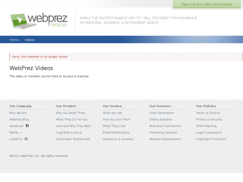This screenshot has height=182, width=243.
Task: Open Questions & Answers link
Action: tap(118, 139)
